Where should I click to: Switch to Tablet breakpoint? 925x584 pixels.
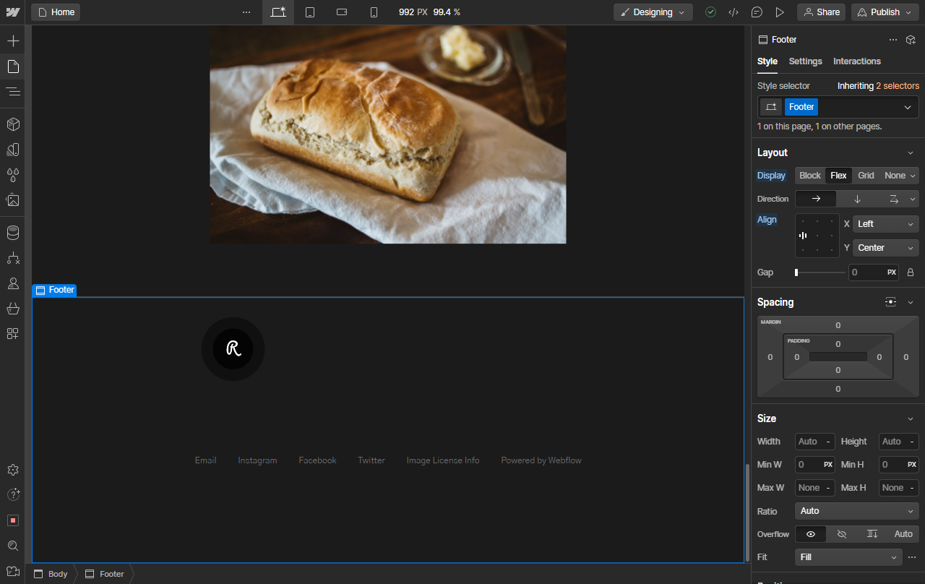[310, 12]
